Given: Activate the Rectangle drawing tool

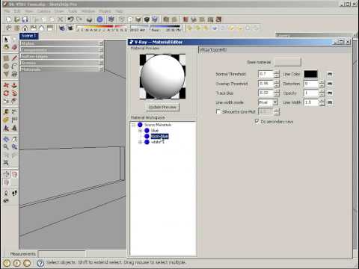Looking at the screenshot, I should (6, 58).
